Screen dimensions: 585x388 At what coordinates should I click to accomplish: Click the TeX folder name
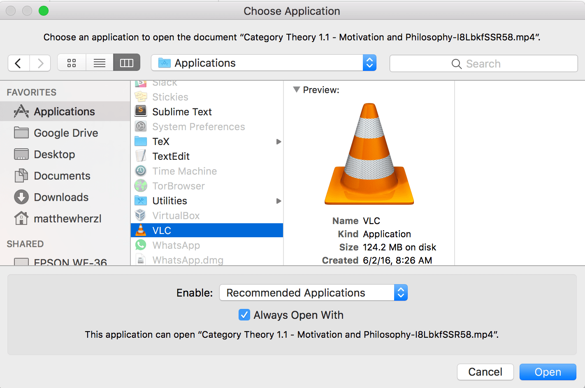[x=161, y=141]
